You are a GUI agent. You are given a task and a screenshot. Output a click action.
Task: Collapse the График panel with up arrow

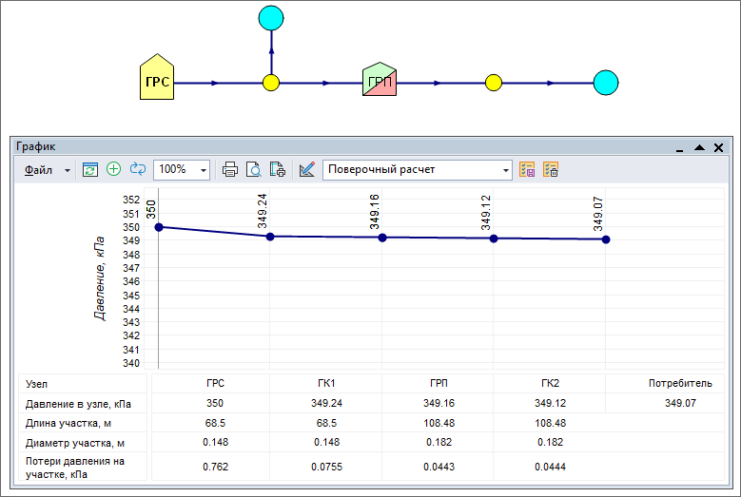pyautogui.click(x=699, y=147)
